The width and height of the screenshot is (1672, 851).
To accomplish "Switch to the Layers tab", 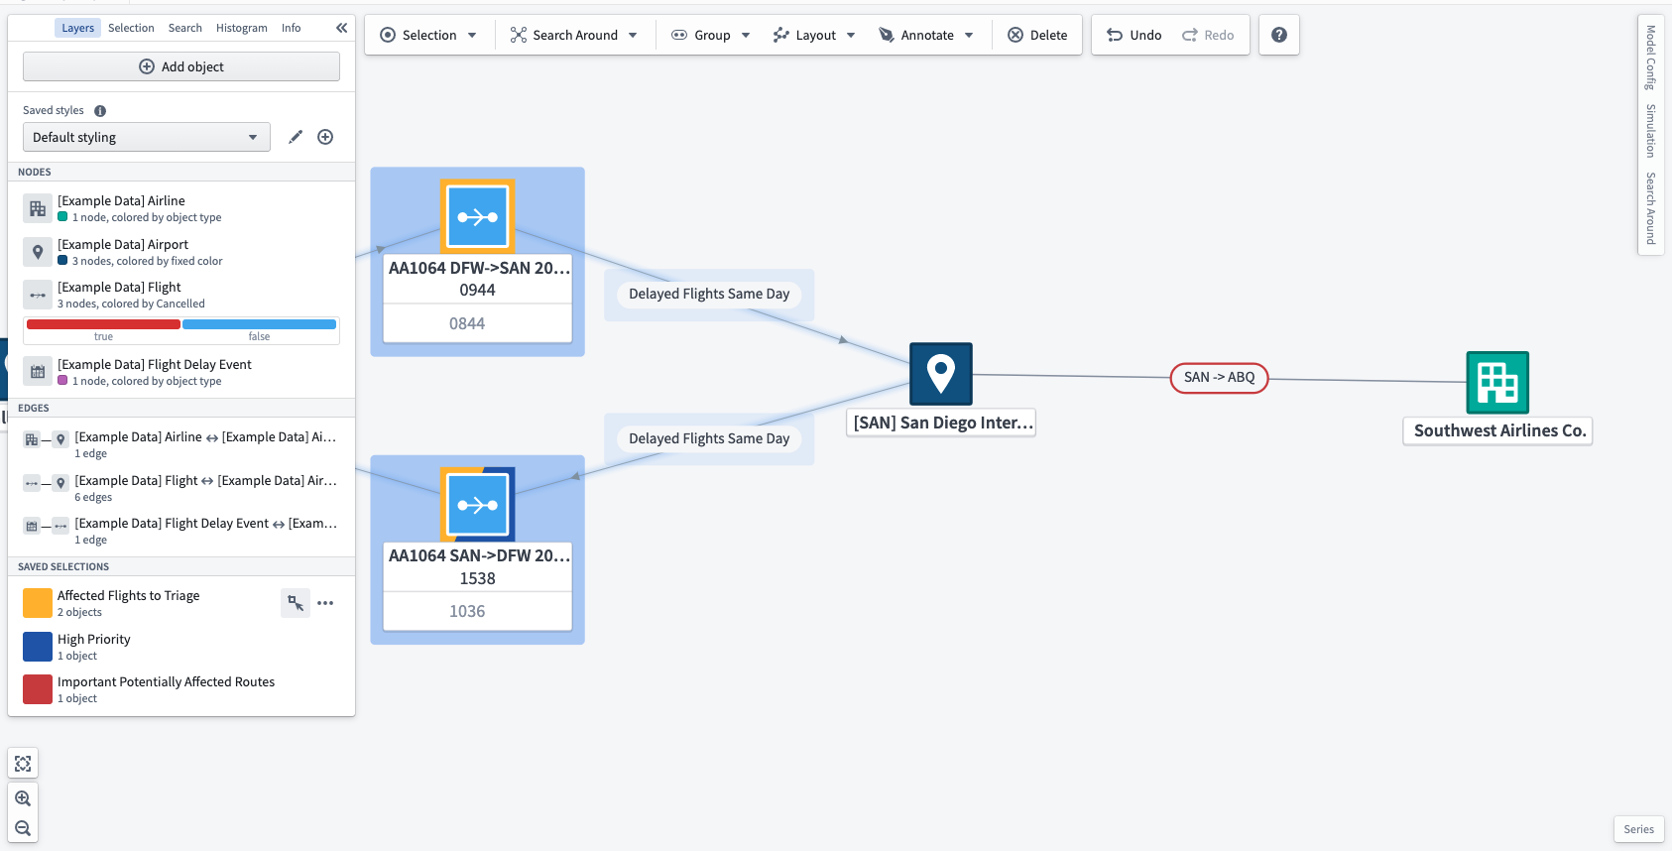I will [77, 28].
